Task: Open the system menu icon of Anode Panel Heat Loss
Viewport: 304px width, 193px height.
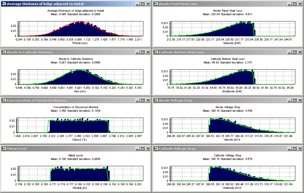Action: (x=156, y=4)
